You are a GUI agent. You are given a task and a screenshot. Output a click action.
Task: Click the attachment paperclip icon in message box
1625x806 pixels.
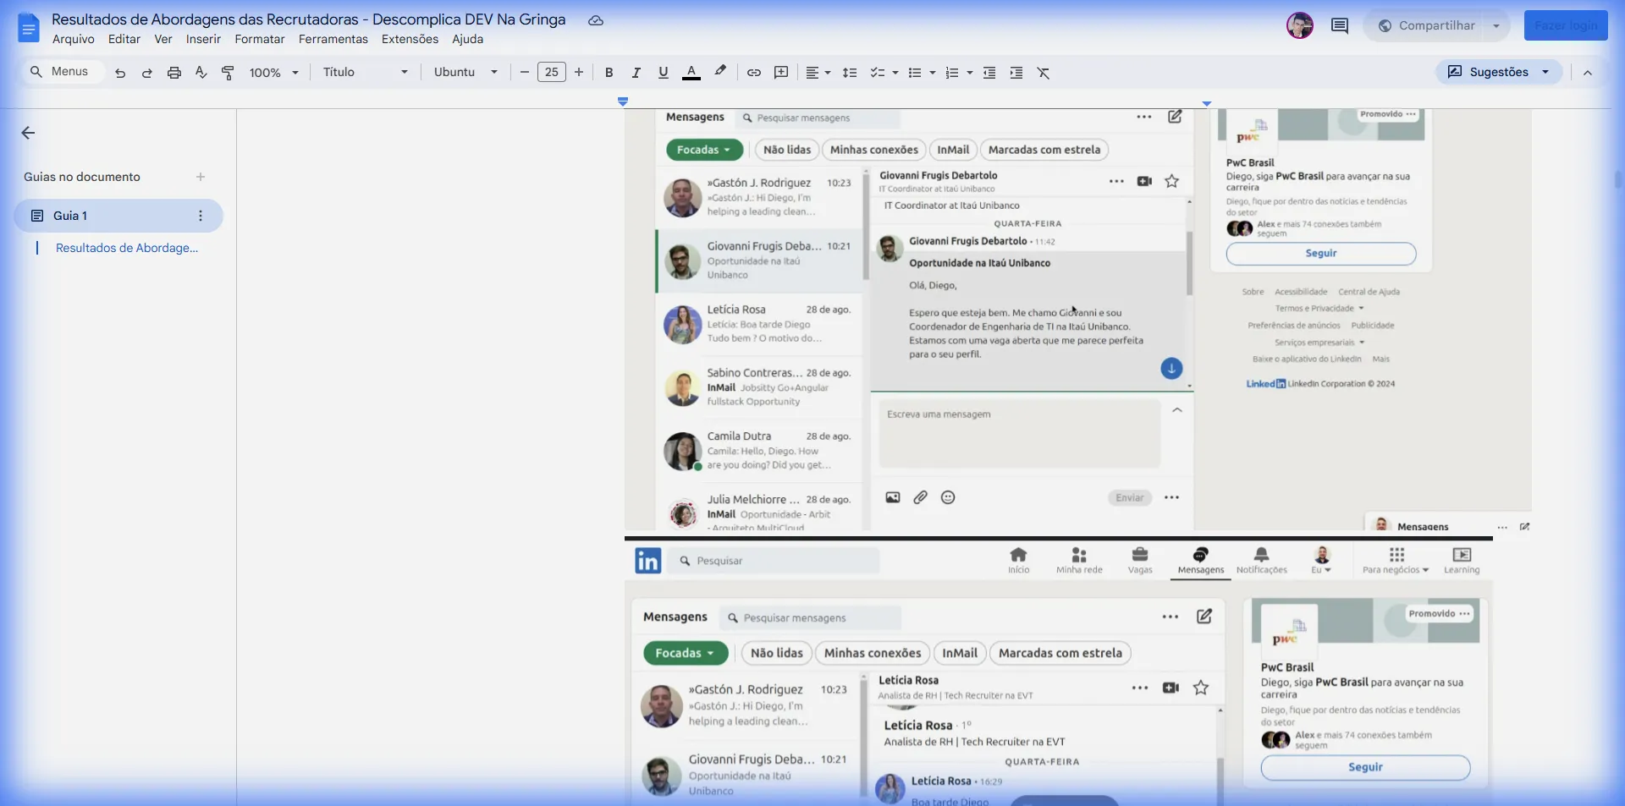tap(920, 497)
